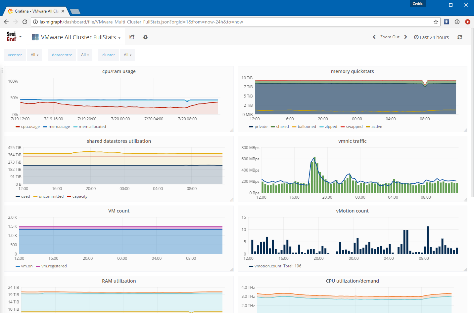Image resolution: width=474 pixels, height=313 pixels.
Task: Click the Zoom Out button
Action: (x=390, y=37)
